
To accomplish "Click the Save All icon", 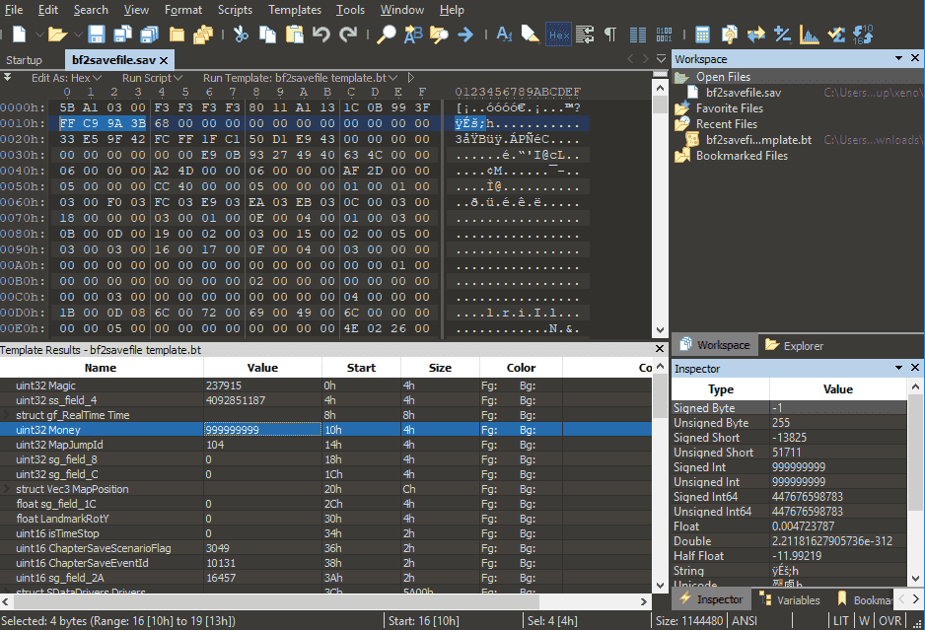I will coord(149,35).
